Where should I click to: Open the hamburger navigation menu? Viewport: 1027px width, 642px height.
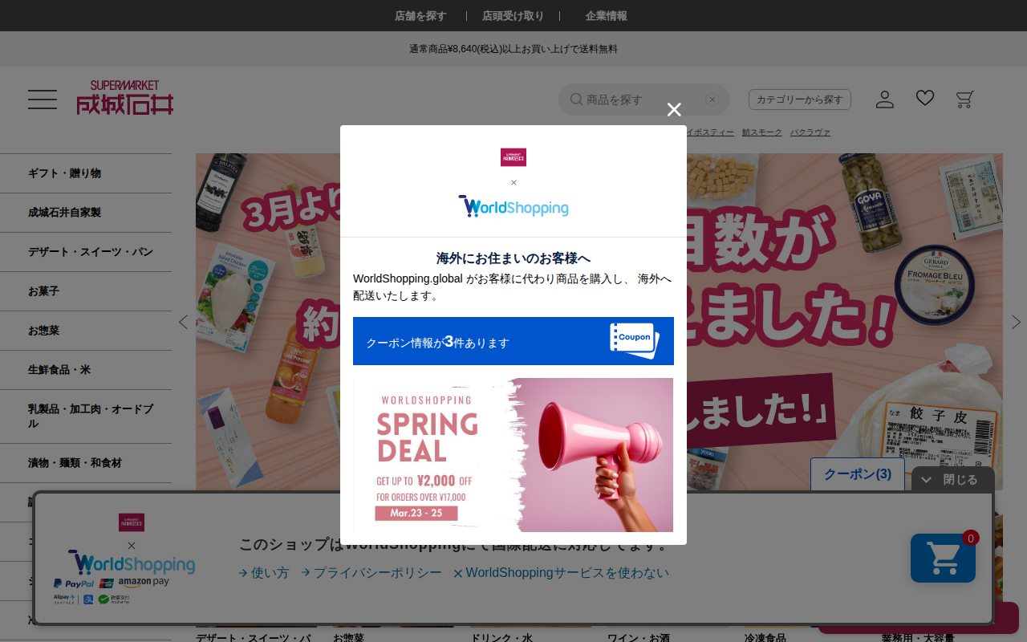pos(42,99)
